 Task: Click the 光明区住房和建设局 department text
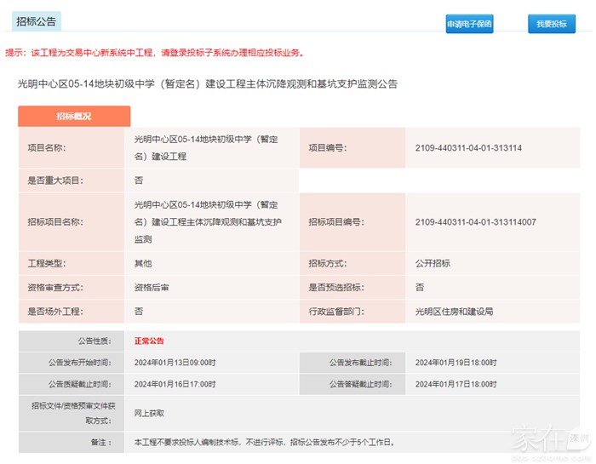454,312
